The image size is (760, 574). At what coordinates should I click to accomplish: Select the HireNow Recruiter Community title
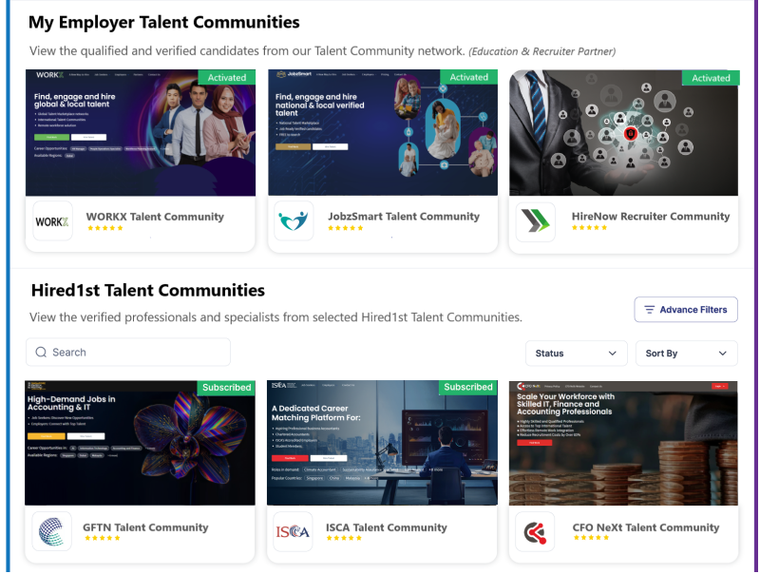click(651, 217)
